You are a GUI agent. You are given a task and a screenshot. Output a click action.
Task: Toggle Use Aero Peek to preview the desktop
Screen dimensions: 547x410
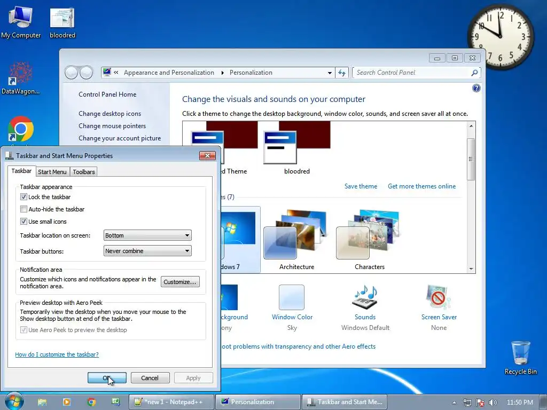click(24, 330)
